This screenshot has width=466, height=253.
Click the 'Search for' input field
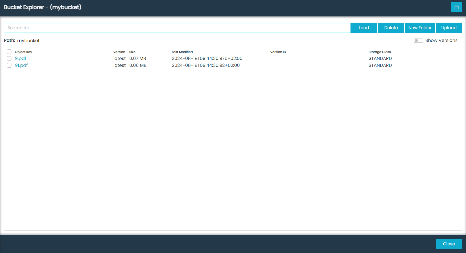pos(177,28)
